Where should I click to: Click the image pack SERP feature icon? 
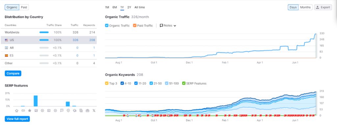tap(36, 111)
